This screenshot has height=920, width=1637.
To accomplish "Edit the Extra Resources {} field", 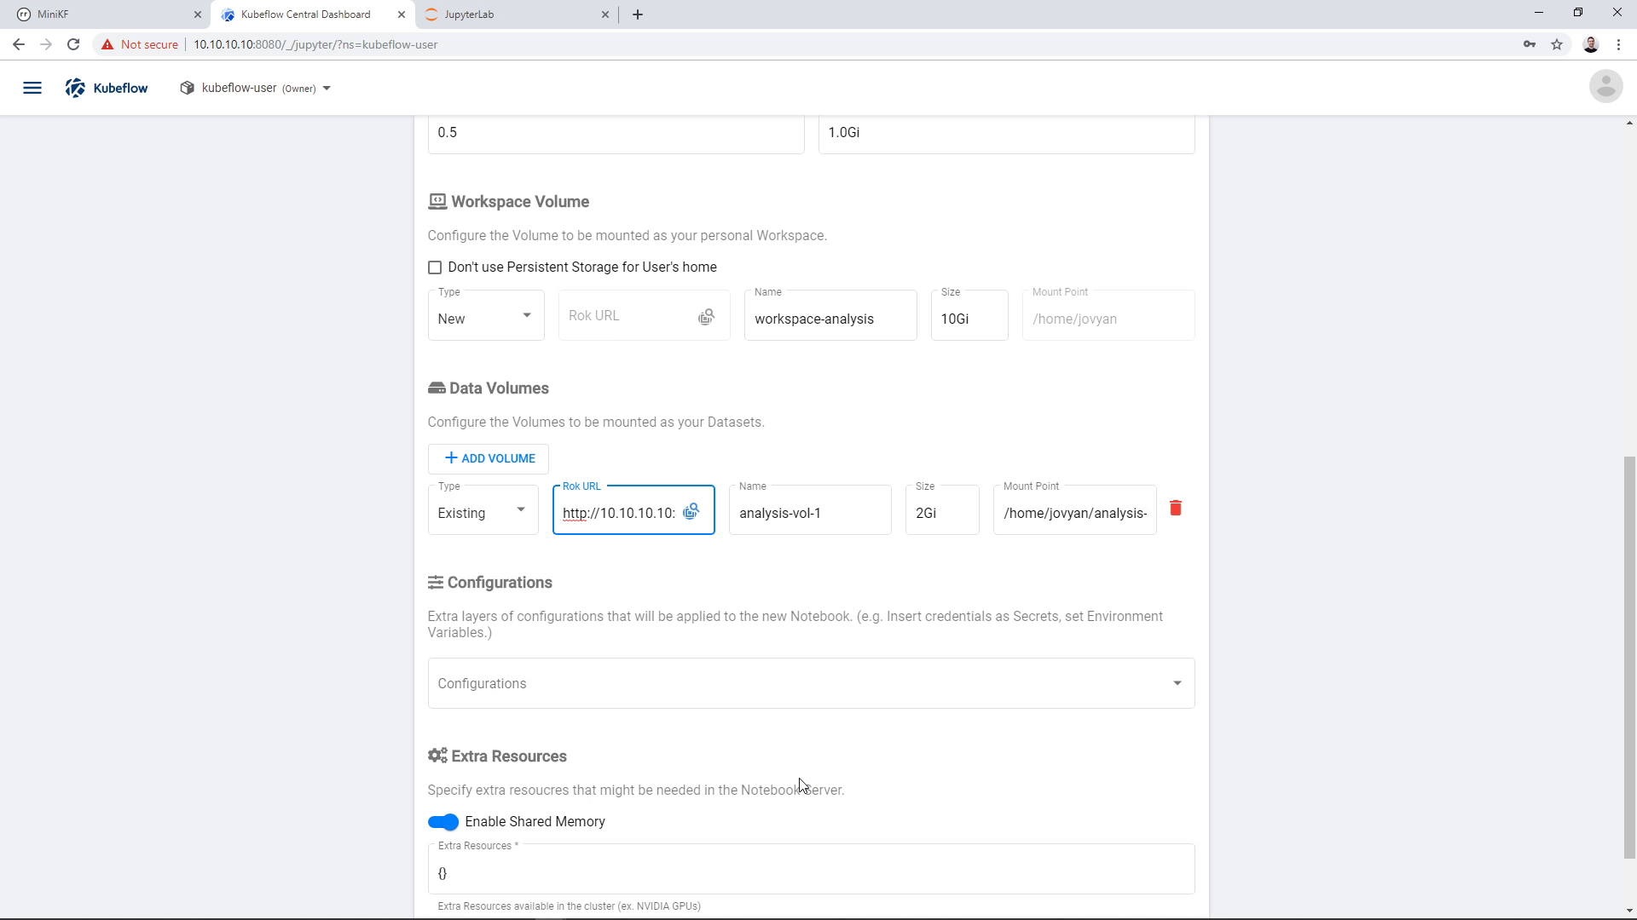I will [x=811, y=869].
